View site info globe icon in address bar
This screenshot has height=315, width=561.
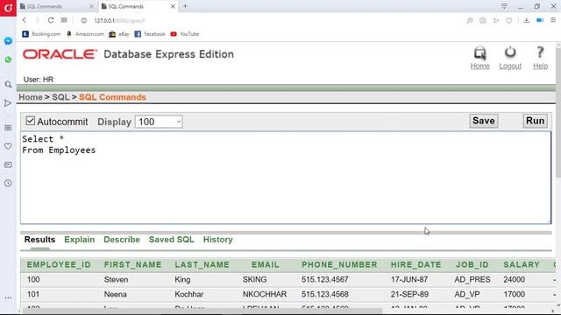click(84, 21)
